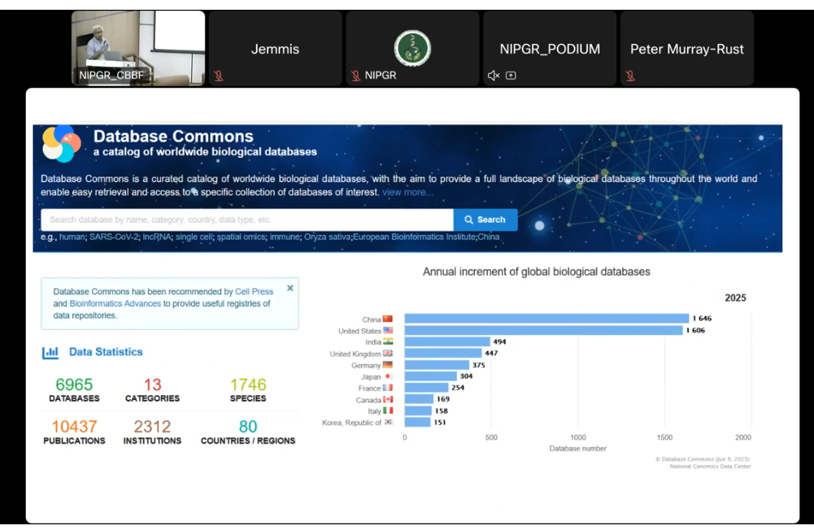
Task: Dismiss the Database Commons recommendation notice
Action: click(x=290, y=288)
